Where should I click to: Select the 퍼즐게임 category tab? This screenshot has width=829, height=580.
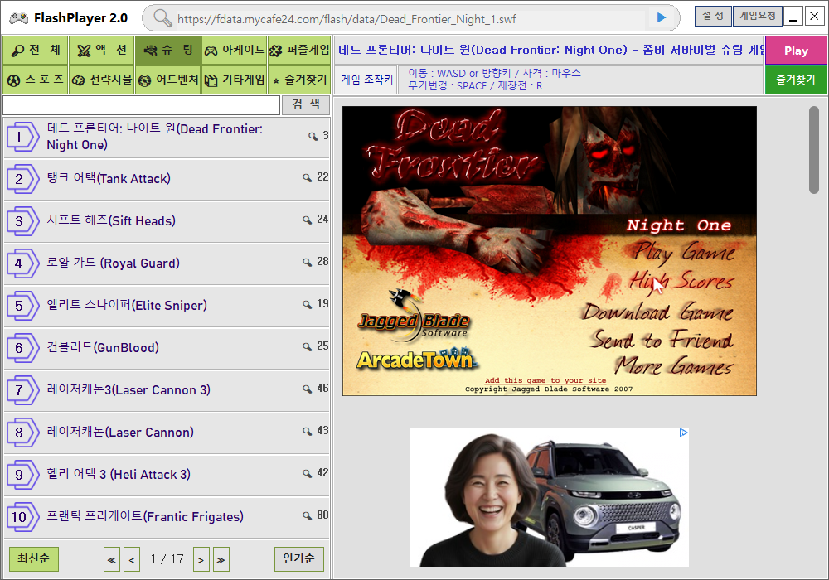[x=299, y=51]
